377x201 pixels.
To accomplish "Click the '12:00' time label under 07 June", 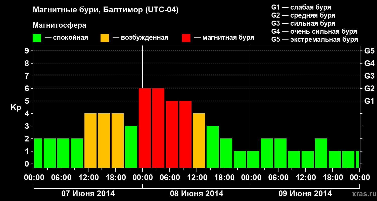I will coord(88,178).
